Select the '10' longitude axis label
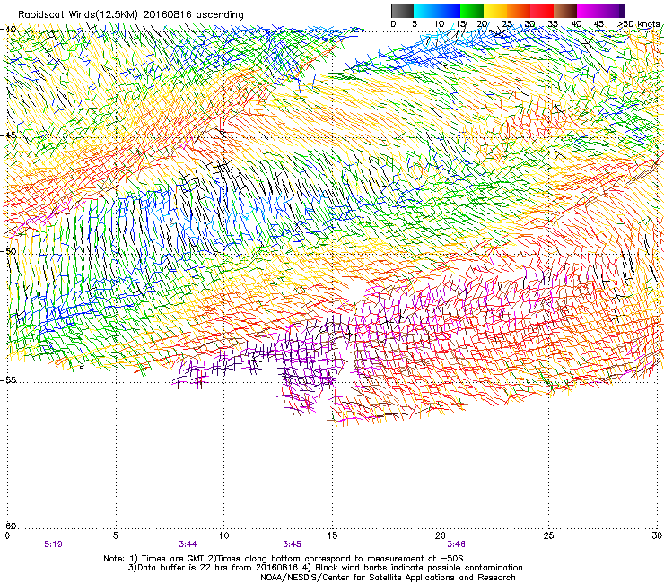The image size is (664, 583). [223, 536]
